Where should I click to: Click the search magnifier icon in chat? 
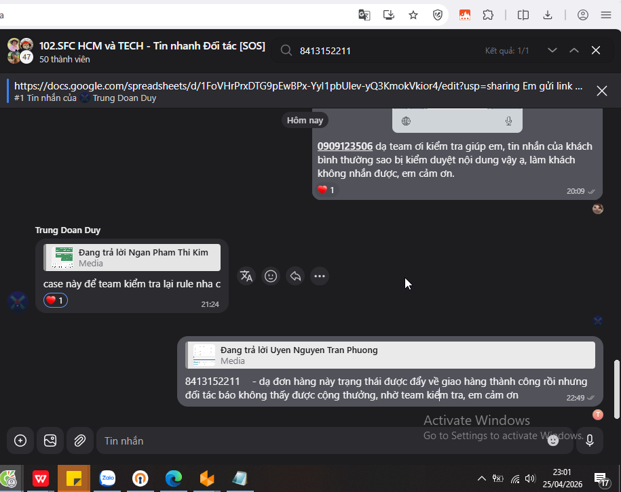(286, 51)
